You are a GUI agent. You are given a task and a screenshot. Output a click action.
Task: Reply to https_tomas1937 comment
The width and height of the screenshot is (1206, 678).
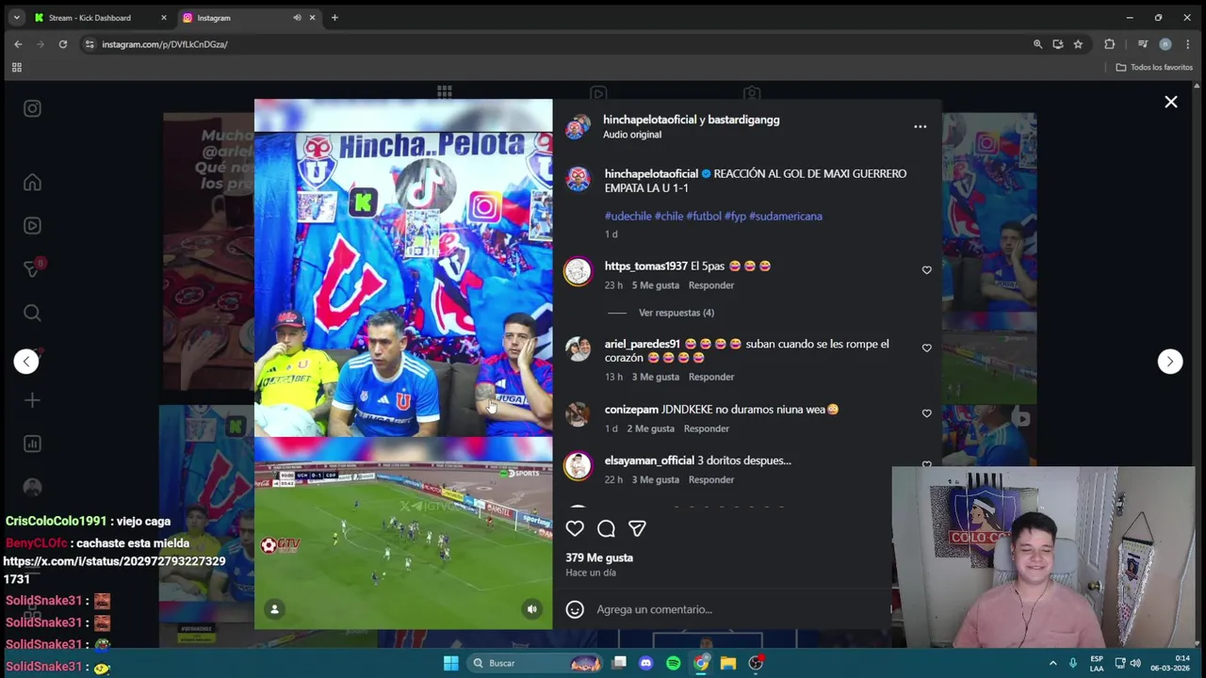click(x=710, y=285)
